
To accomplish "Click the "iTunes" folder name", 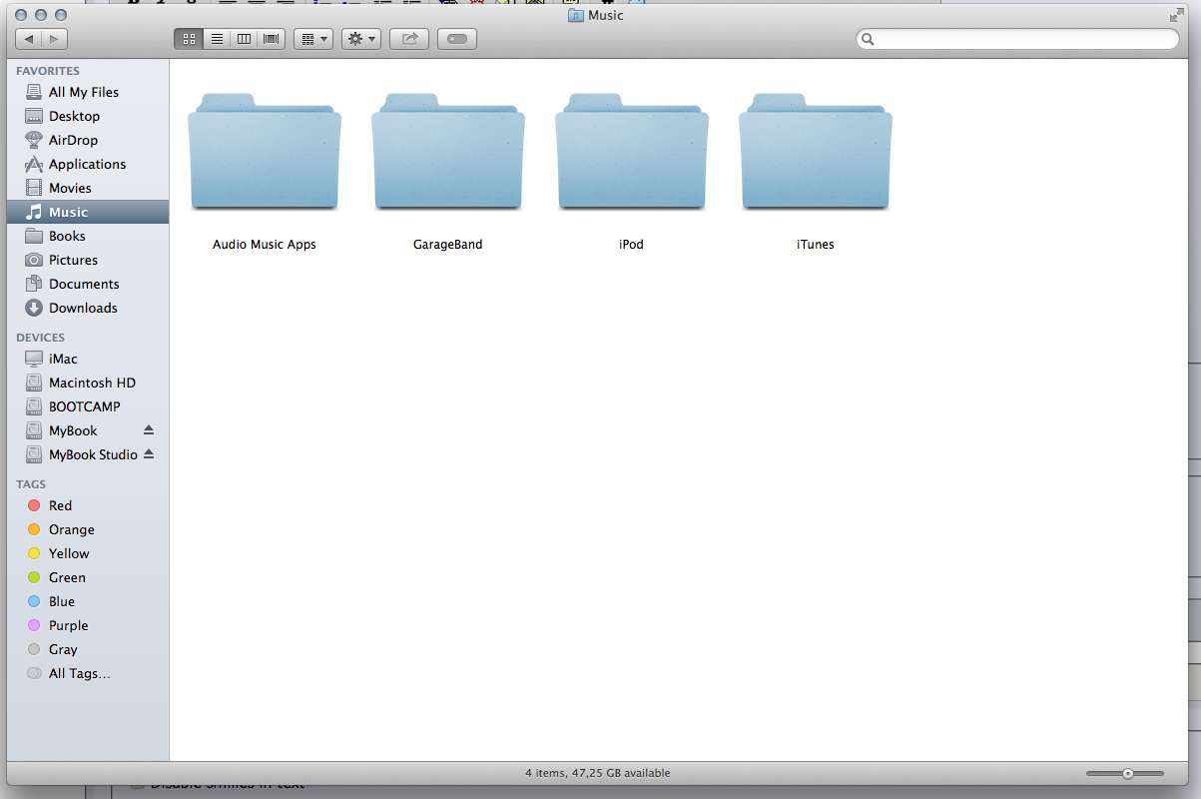I will 816,244.
